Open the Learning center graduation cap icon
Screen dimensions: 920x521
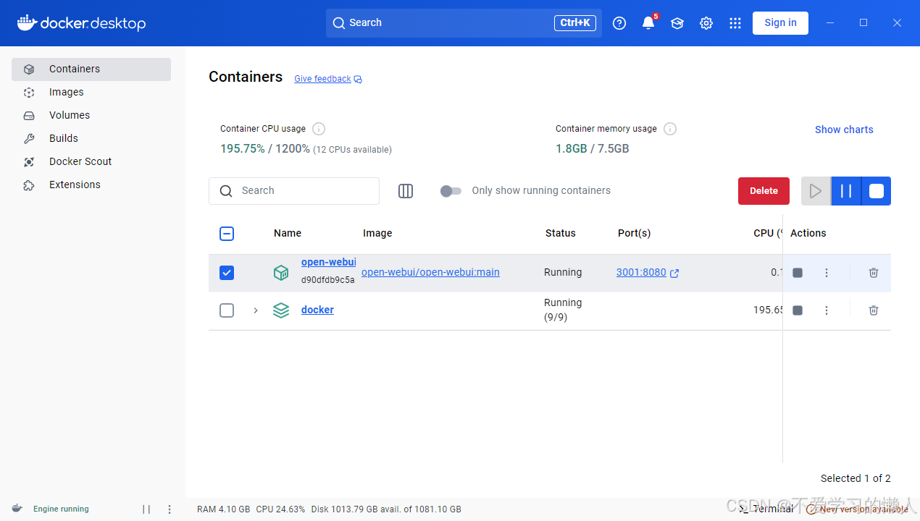[677, 23]
